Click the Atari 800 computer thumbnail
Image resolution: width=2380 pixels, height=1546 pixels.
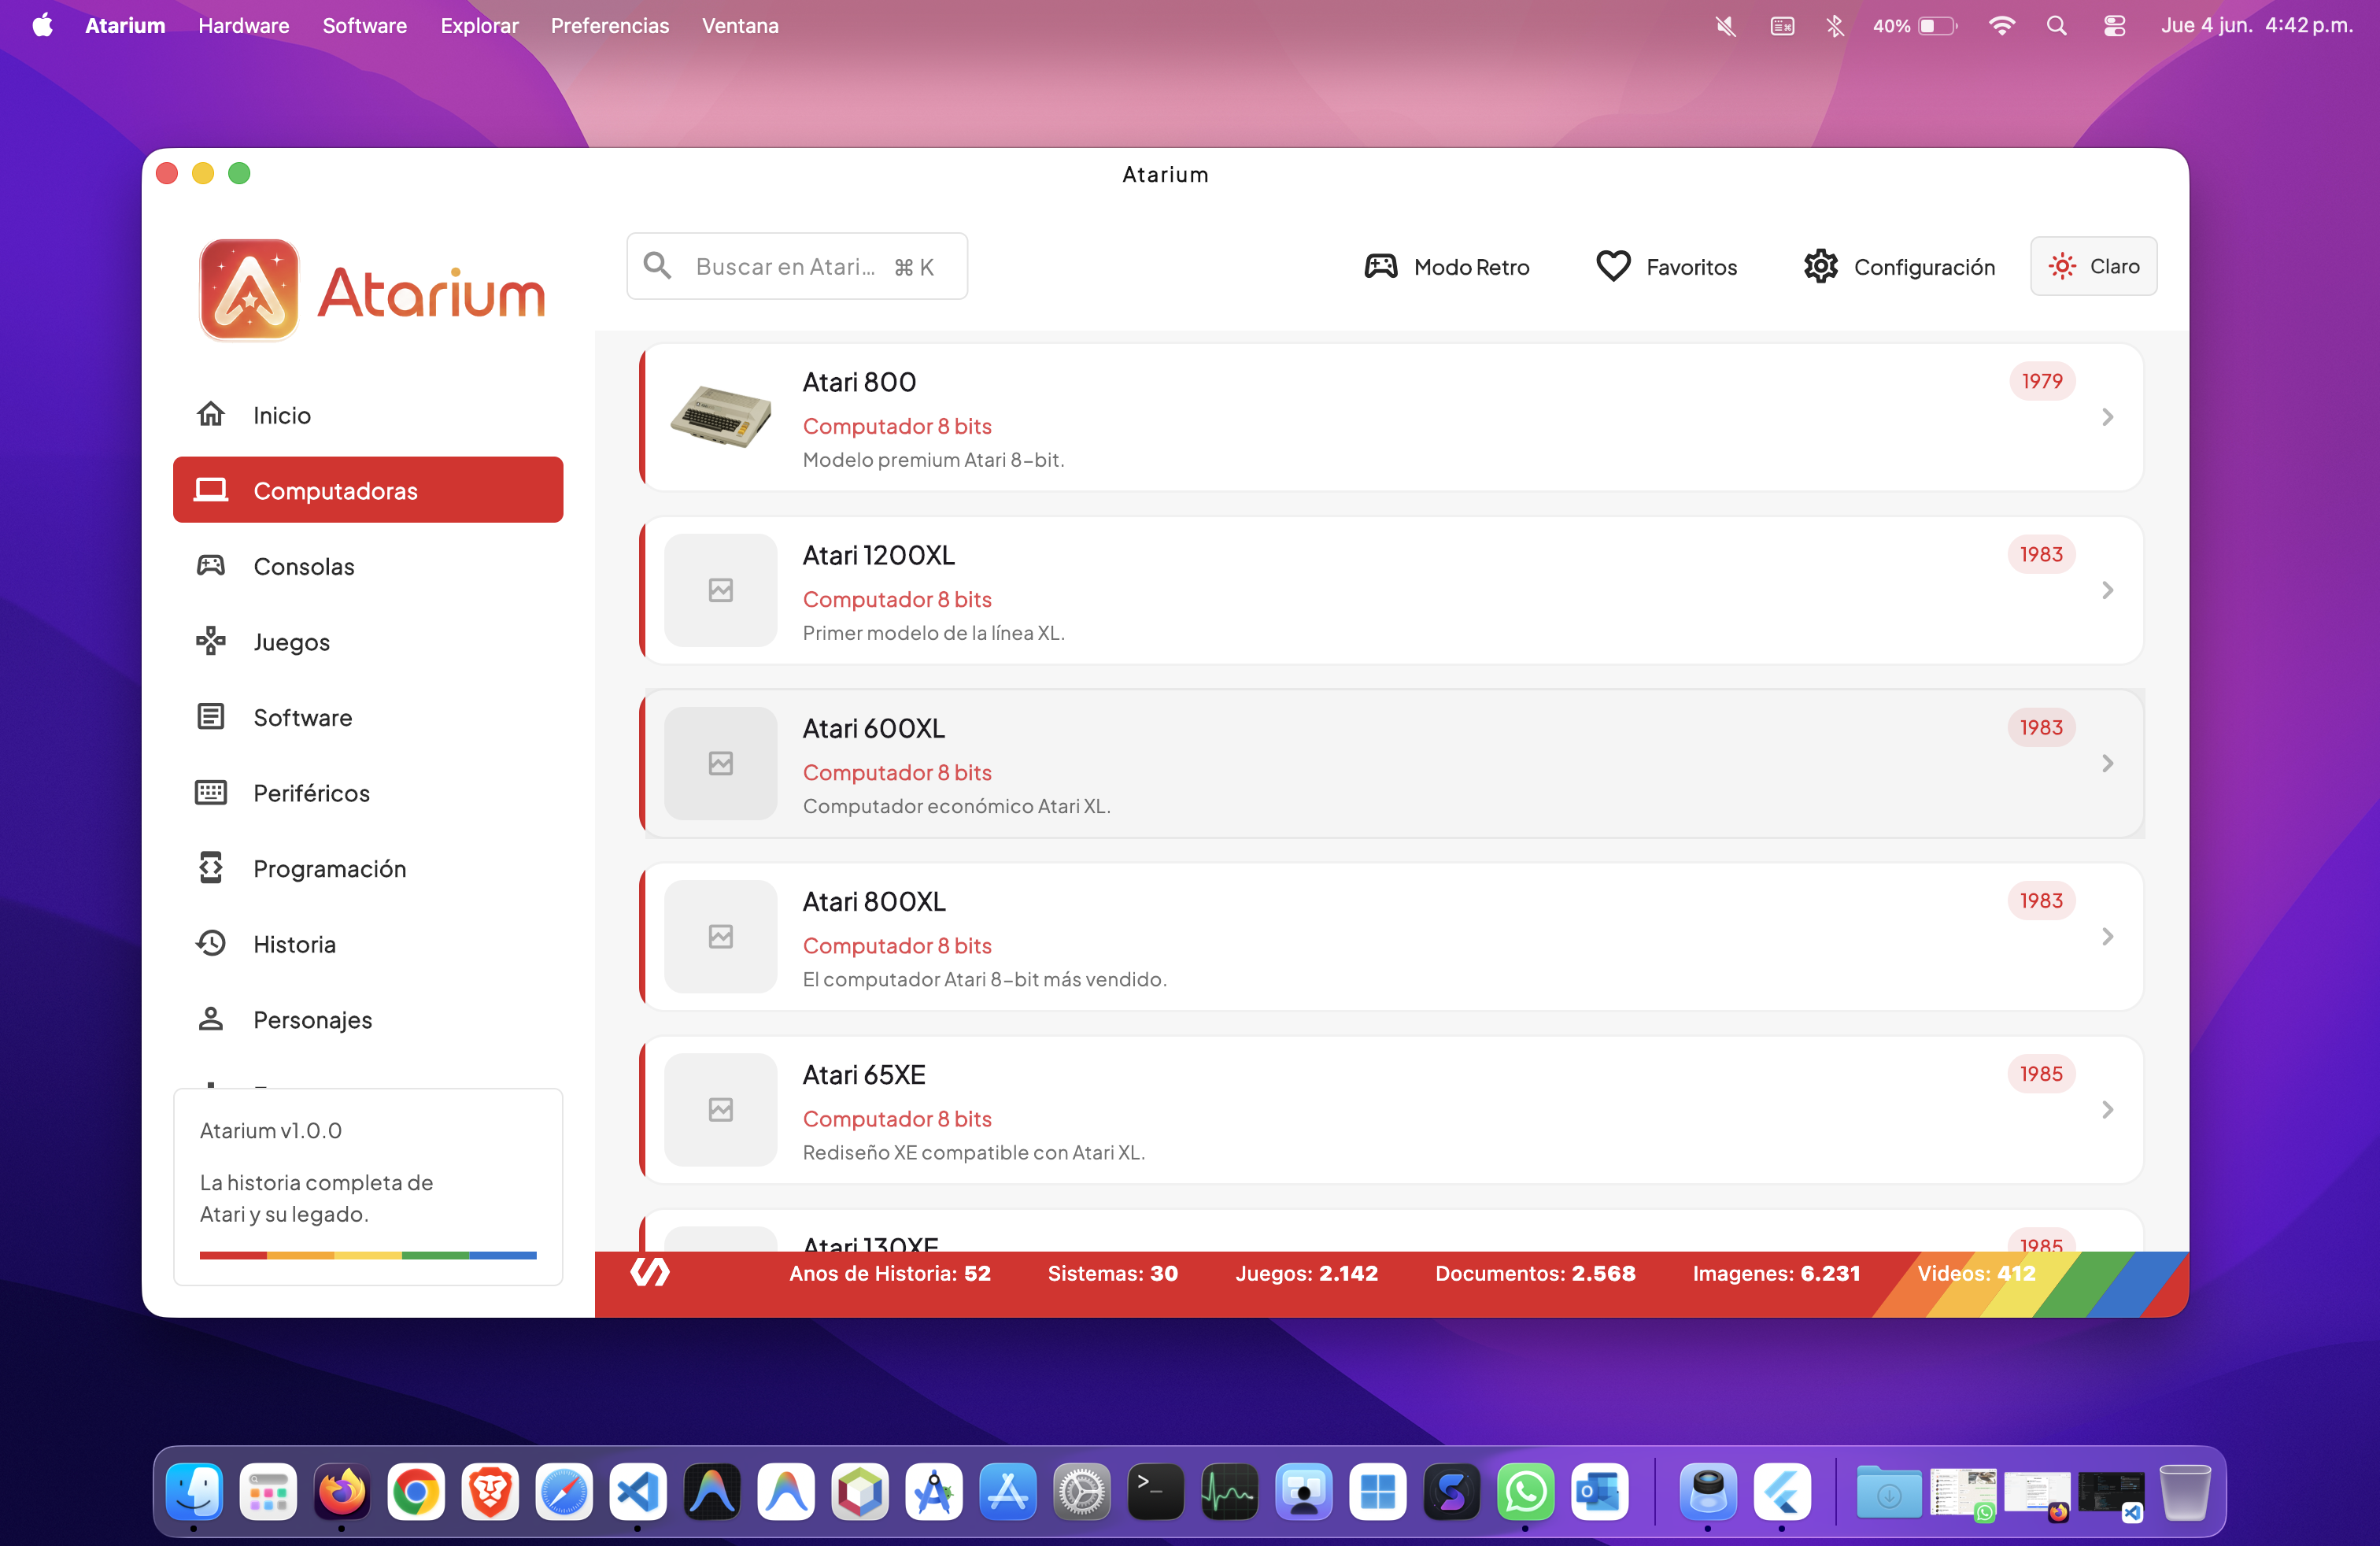coord(720,417)
